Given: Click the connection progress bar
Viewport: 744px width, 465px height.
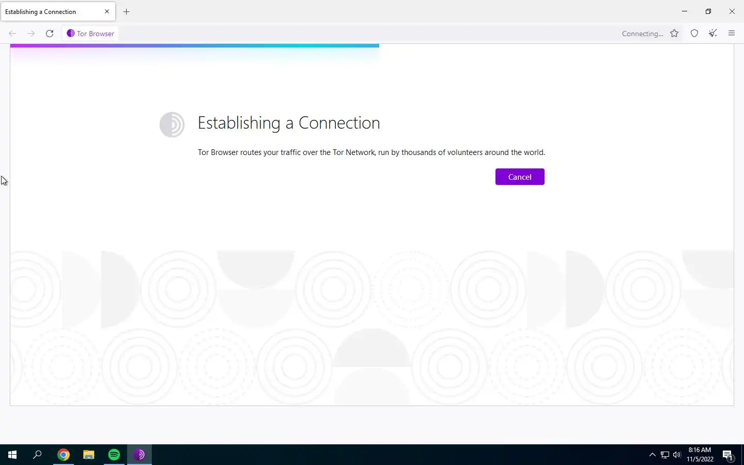Looking at the screenshot, I should [195, 45].
